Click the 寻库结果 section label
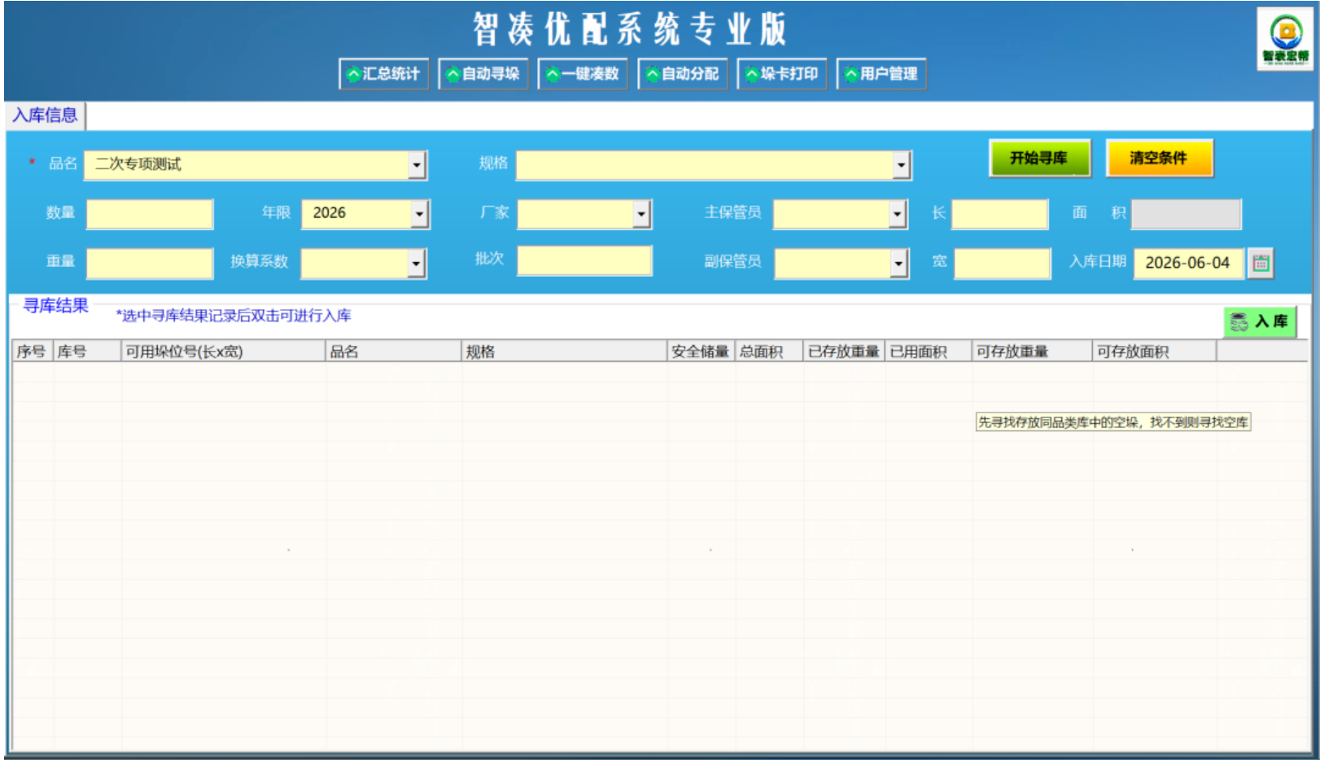This screenshot has width=1320, height=760. coord(55,306)
